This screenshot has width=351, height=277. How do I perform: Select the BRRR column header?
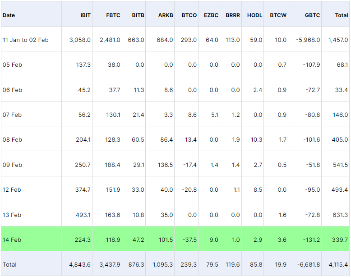pyautogui.click(x=233, y=15)
